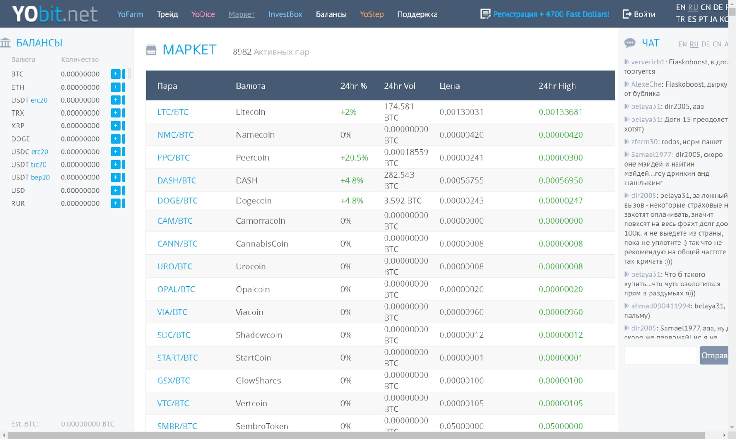Click plus icon next to USDC erc20
Image resolution: width=736 pixels, height=439 pixels.
point(115,151)
